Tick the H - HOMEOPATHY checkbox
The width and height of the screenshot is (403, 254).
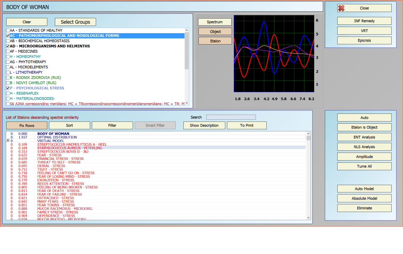(8, 57)
